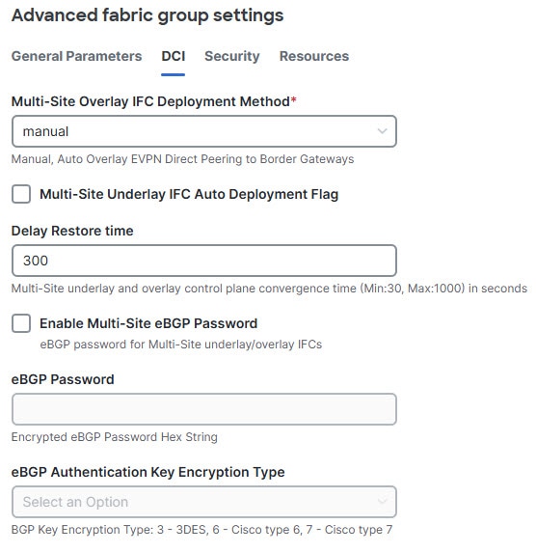Click chevron of the Select an Option dropdown

coord(383,501)
